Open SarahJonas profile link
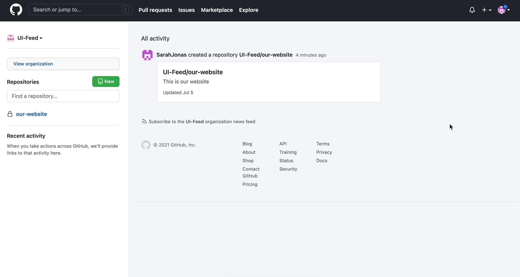Viewport: 520px width, 277px height. pyautogui.click(x=171, y=55)
